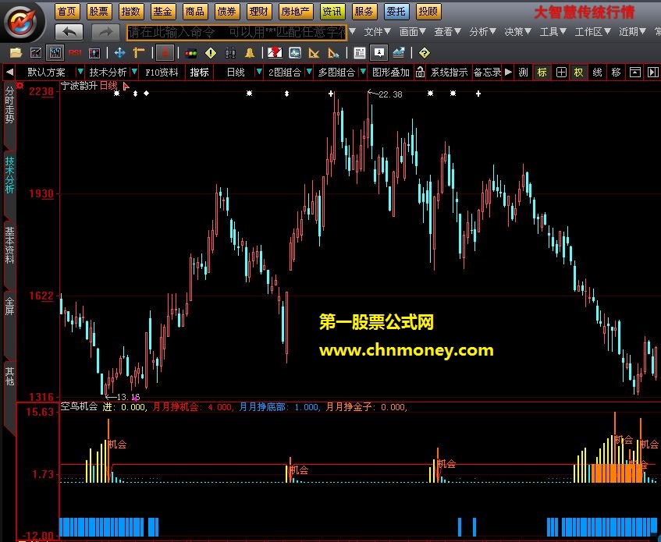Screen dimensions: 661x542
Task: Expand the 多图组合 dropdown arrow
Action: coord(363,72)
